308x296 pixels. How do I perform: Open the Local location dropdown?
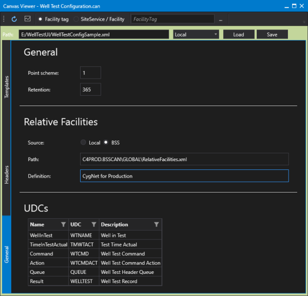pyautogui.click(x=196, y=34)
